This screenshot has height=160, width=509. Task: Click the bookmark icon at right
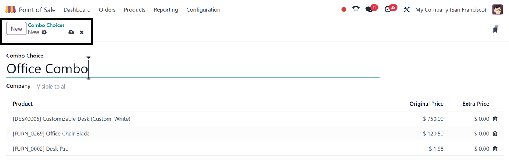coord(496,29)
